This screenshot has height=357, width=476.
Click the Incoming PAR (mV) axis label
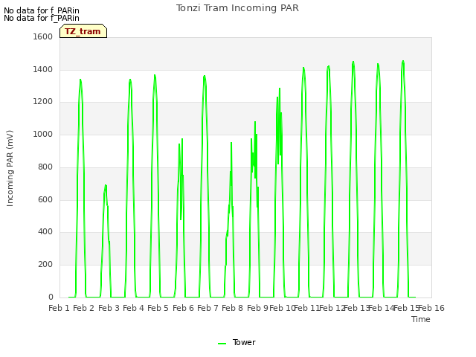(x=10, y=169)
